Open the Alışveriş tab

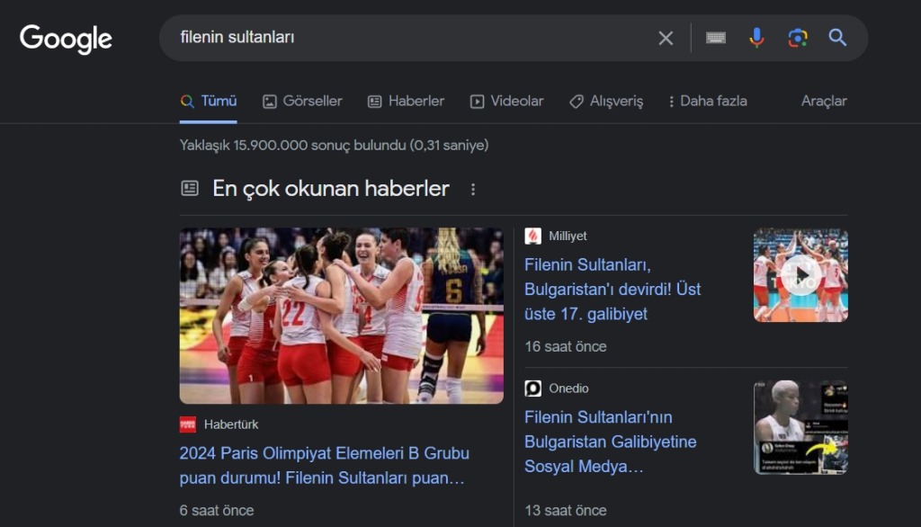606,101
